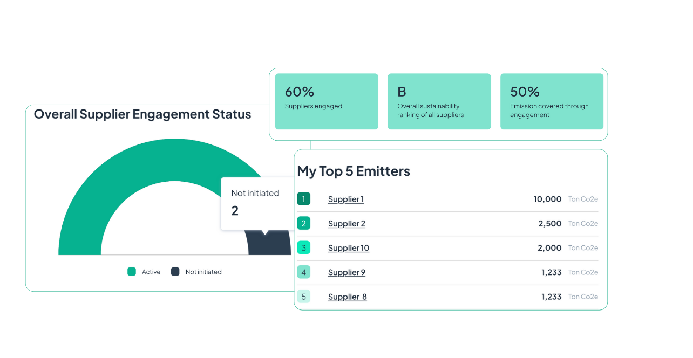Open the Supplier 1 details link

345,199
